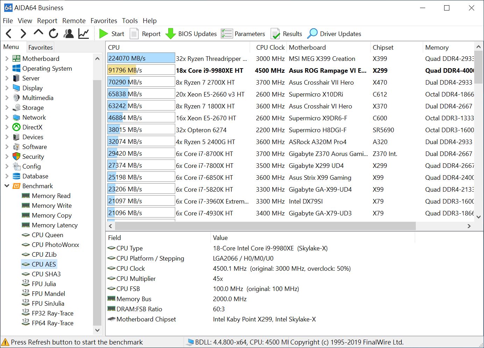Click the Driver Updates toolbar label
484x348 pixels.
[341, 34]
